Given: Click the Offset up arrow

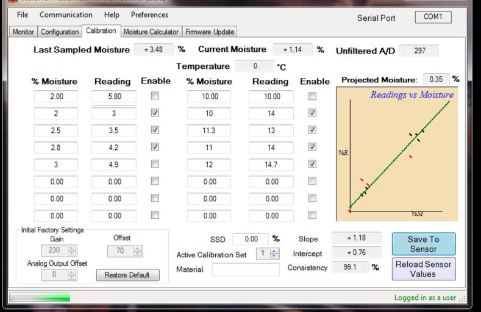Looking at the screenshot, I should click(x=138, y=249).
